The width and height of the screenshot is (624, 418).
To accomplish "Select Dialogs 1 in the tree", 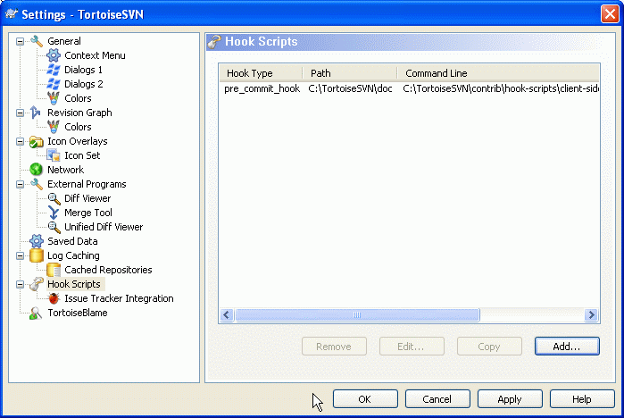I will coord(83,70).
